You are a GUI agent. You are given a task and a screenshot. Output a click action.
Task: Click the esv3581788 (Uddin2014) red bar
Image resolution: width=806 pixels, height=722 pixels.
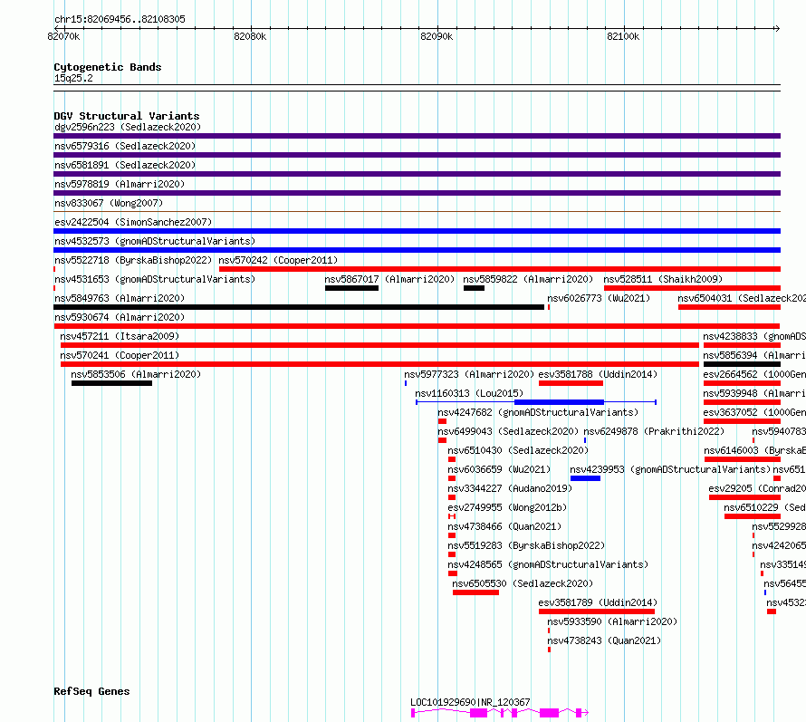click(571, 383)
